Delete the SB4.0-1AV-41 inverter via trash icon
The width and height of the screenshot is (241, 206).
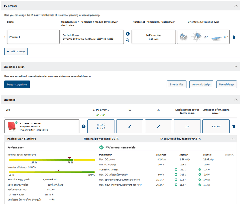(234, 126)
